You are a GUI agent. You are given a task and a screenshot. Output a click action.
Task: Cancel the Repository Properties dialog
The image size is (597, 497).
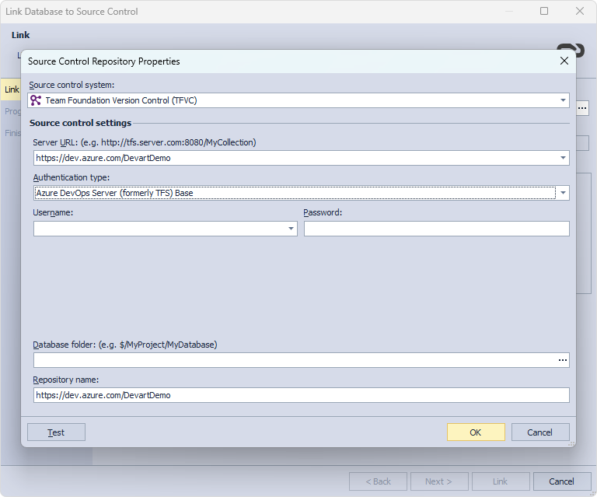[x=540, y=432]
